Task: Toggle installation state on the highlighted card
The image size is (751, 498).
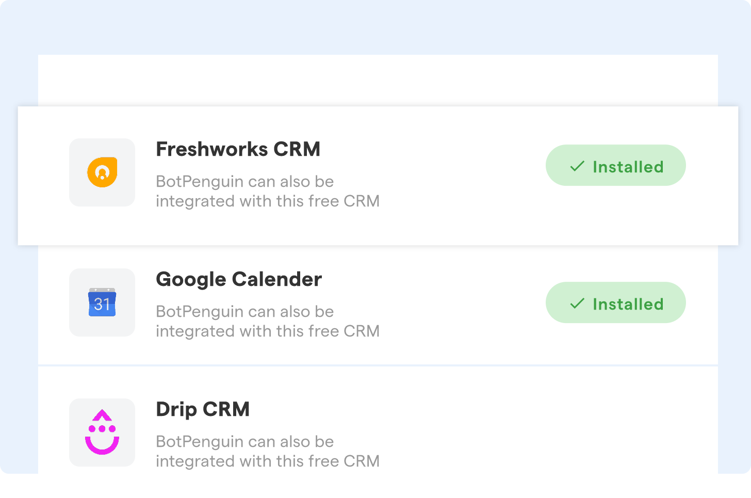Action: pyautogui.click(x=615, y=165)
